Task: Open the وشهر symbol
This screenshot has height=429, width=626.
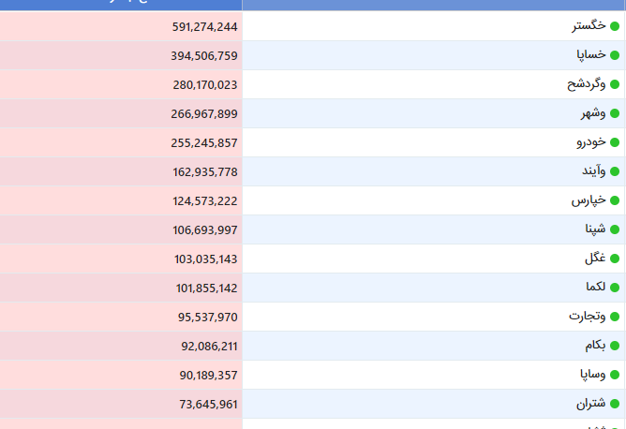Action: (x=593, y=113)
